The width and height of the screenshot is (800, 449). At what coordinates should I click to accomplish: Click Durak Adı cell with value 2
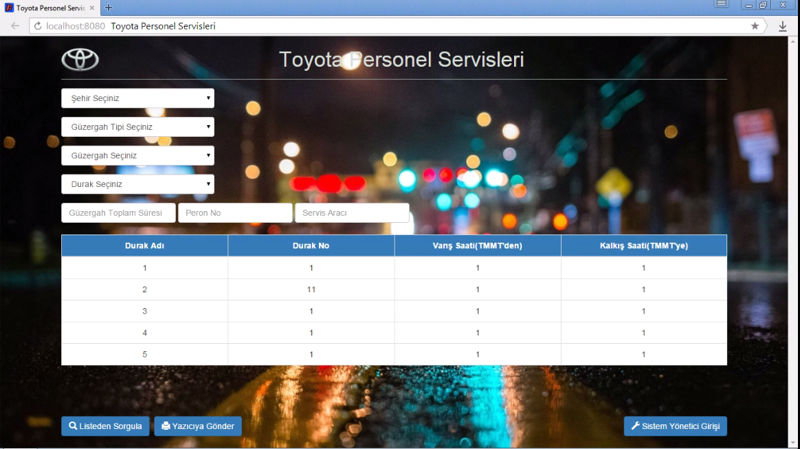pos(144,289)
